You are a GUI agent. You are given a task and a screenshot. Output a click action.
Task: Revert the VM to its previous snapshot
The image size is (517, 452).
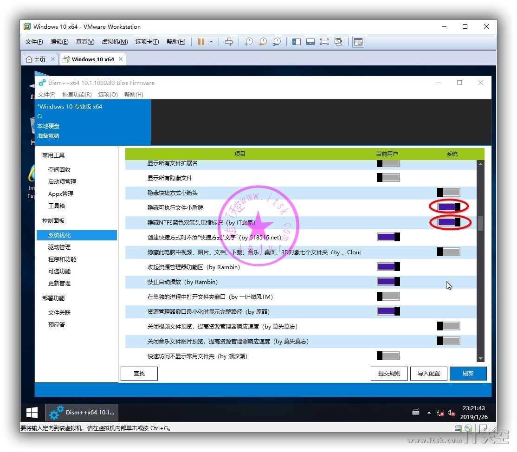click(x=263, y=42)
